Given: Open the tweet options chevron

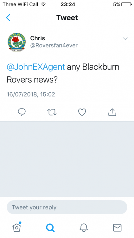Looking at the screenshot, I should click(125, 39).
